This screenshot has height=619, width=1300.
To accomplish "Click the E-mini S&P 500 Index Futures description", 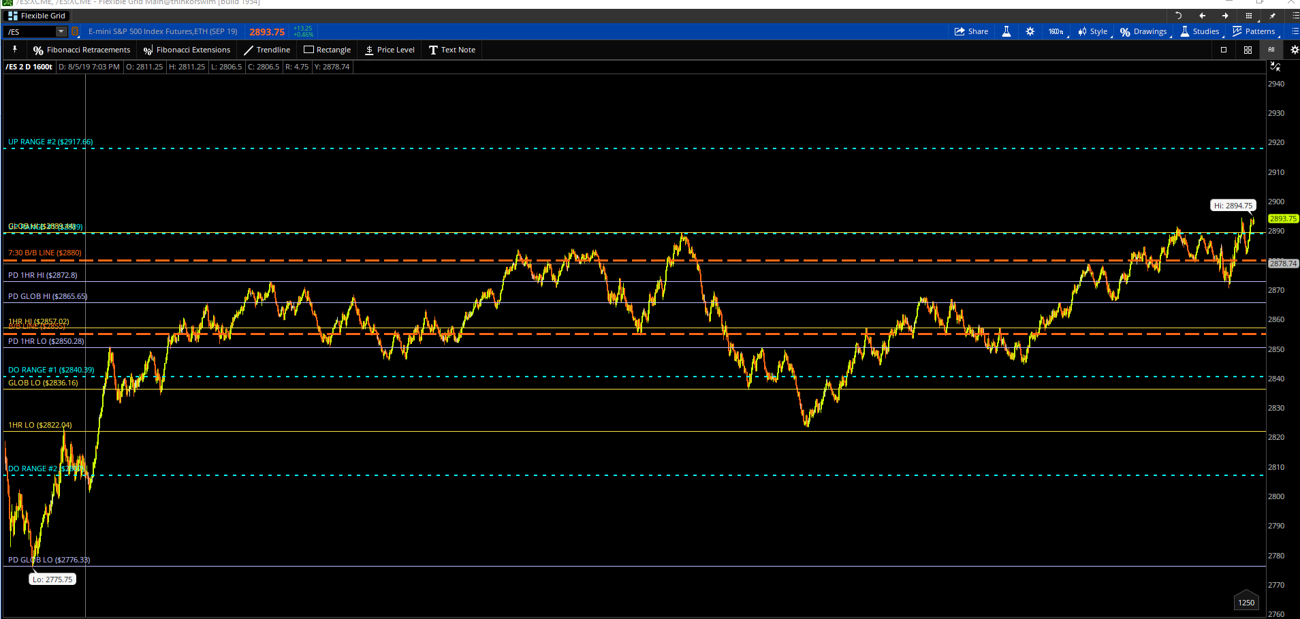I will [x=163, y=31].
